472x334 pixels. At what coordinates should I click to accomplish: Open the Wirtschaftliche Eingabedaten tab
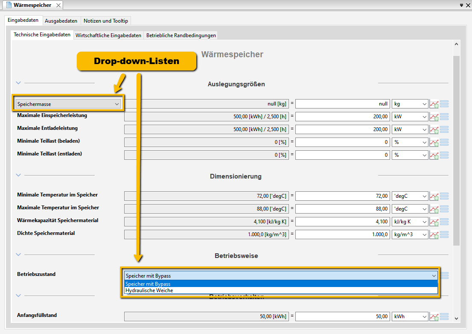[108, 35]
